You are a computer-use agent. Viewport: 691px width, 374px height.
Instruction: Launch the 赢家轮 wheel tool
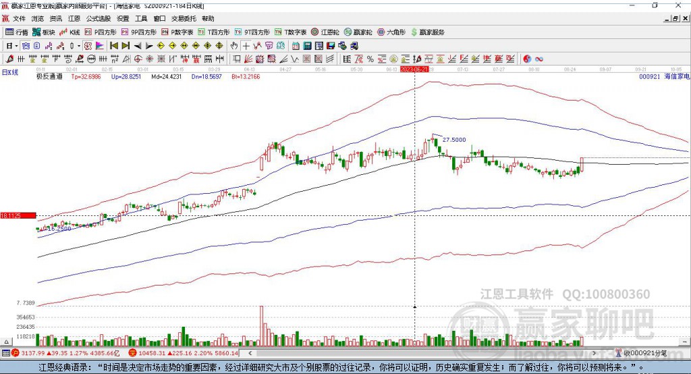(x=358, y=32)
